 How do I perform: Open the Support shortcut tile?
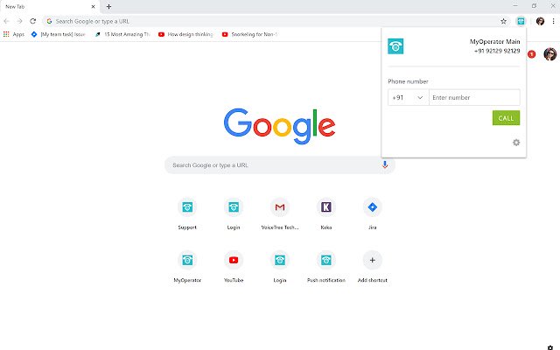point(187,213)
